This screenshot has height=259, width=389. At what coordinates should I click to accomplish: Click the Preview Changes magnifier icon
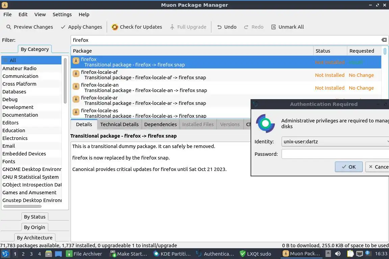click(9, 27)
